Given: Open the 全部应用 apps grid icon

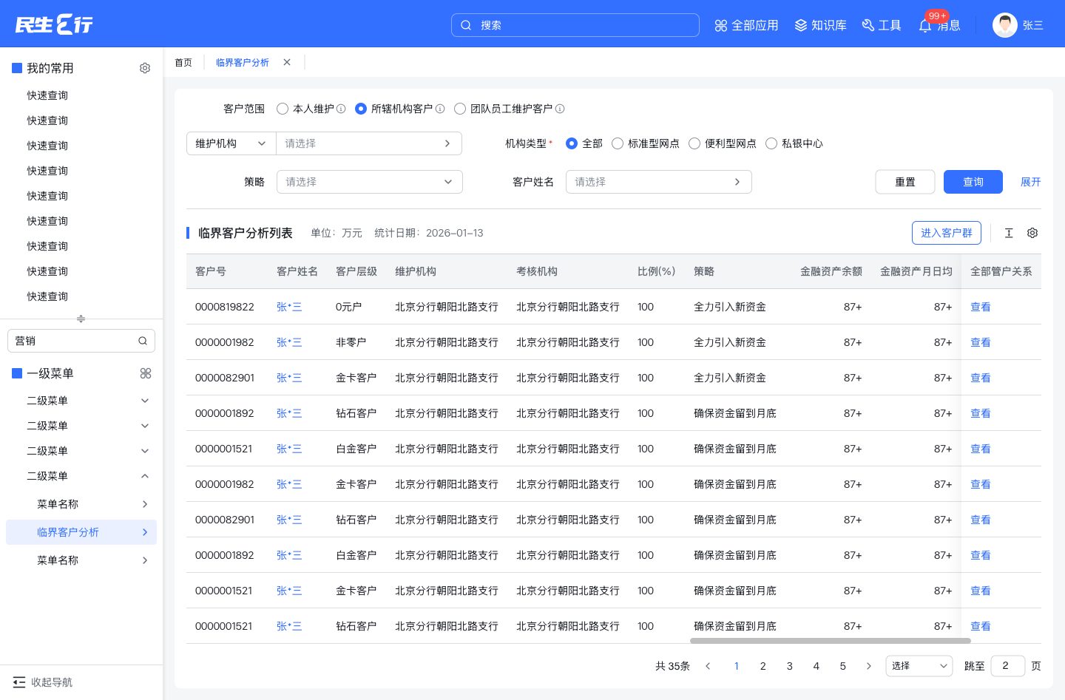Looking at the screenshot, I should tap(721, 26).
